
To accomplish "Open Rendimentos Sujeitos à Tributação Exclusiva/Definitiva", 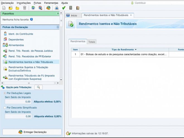I will (28, 69).
